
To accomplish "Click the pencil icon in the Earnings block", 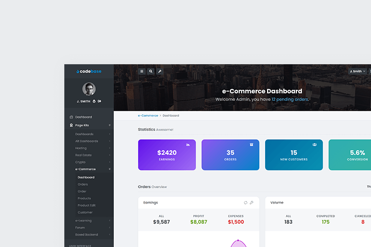I will (251, 203).
